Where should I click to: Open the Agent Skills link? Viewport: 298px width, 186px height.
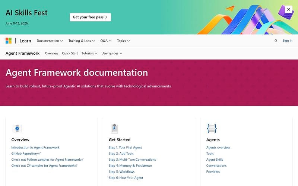[x=215, y=160]
